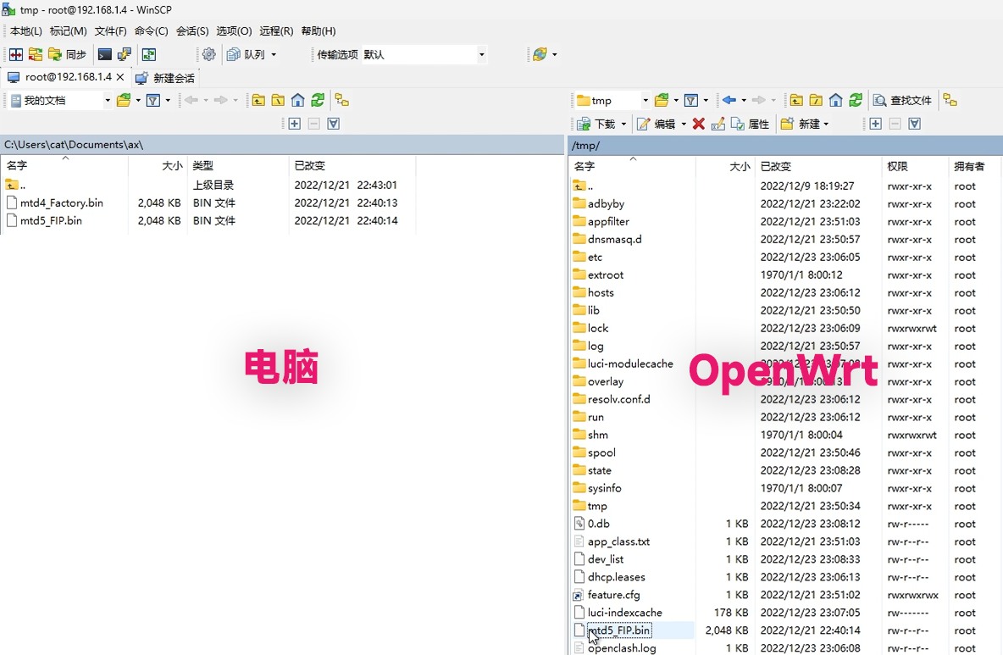Refresh the remote directory listing
This screenshot has height=655, width=1003.
[x=855, y=100]
